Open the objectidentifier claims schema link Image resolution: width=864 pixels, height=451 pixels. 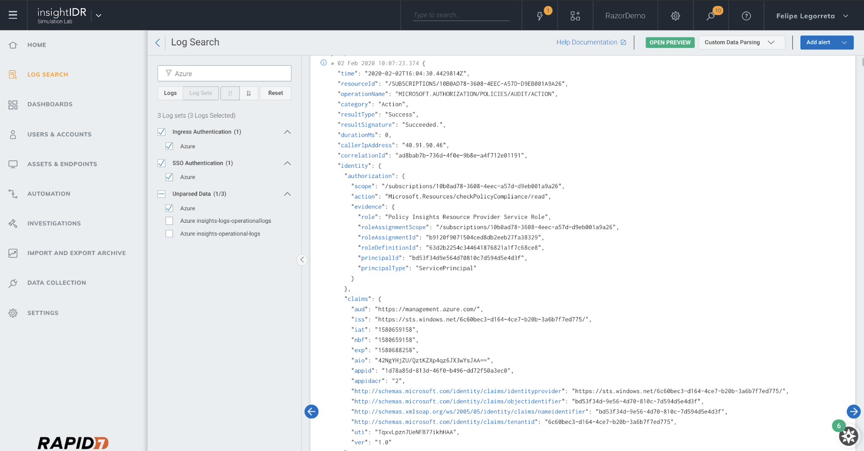coord(458,401)
